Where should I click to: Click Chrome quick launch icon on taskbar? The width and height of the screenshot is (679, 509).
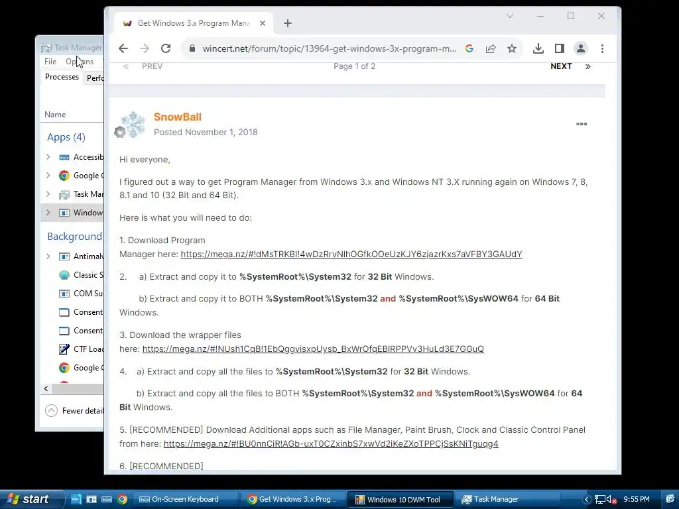122,499
